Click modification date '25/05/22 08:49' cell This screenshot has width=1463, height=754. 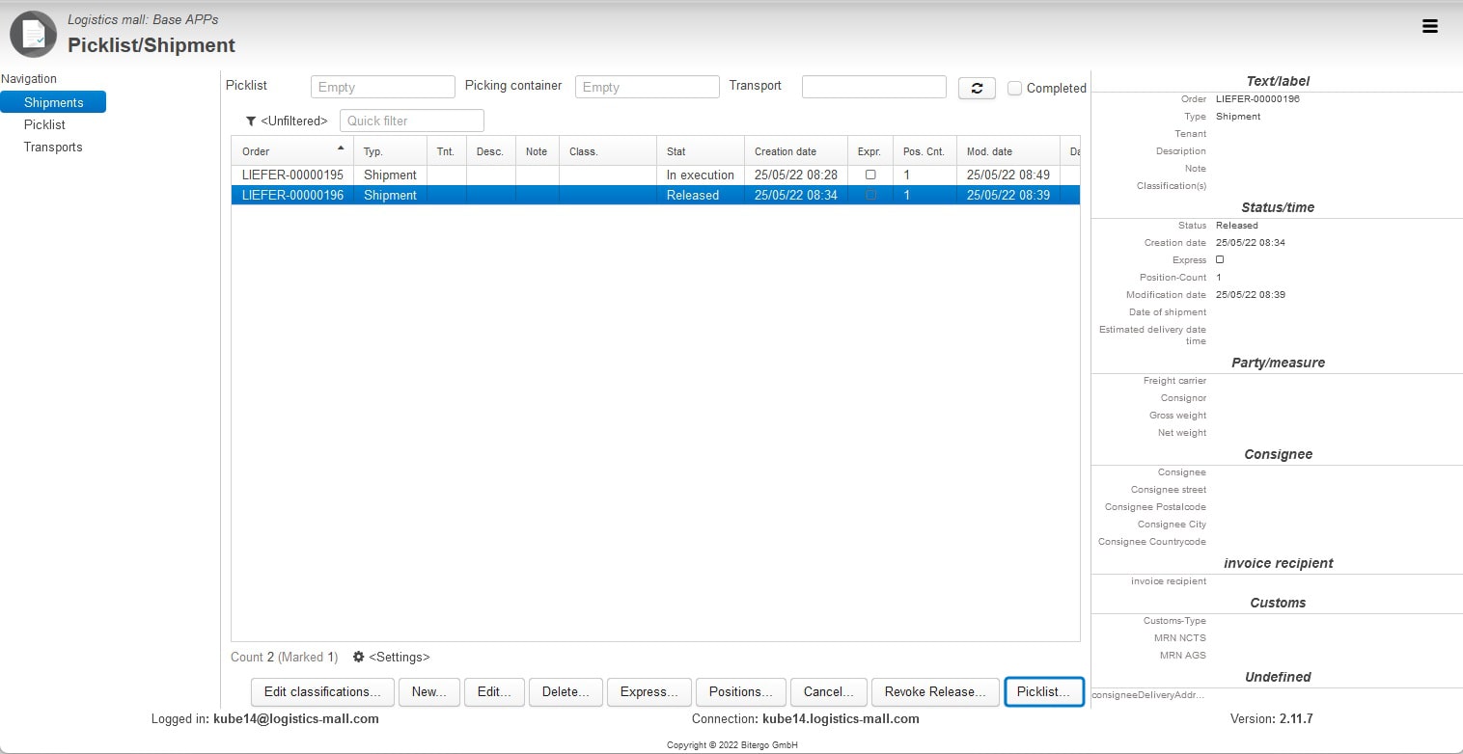(x=1008, y=175)
